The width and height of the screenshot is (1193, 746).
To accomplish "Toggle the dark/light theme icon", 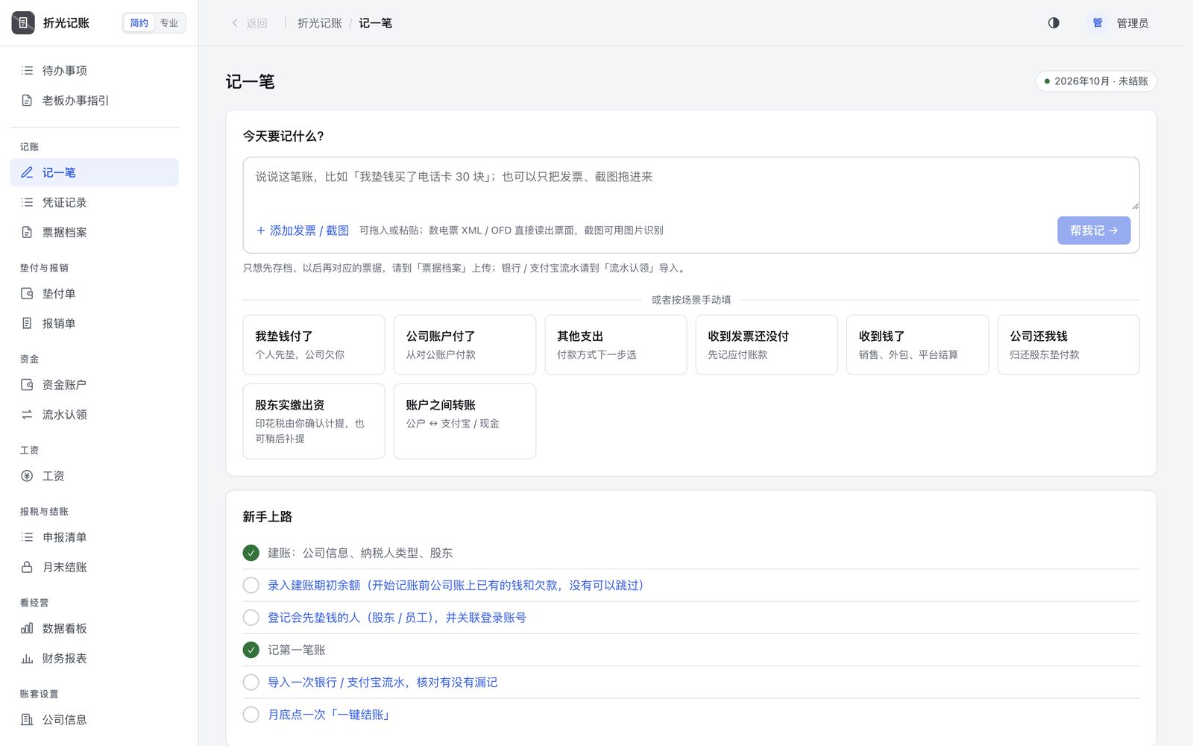I will (x=1054, y=23).
